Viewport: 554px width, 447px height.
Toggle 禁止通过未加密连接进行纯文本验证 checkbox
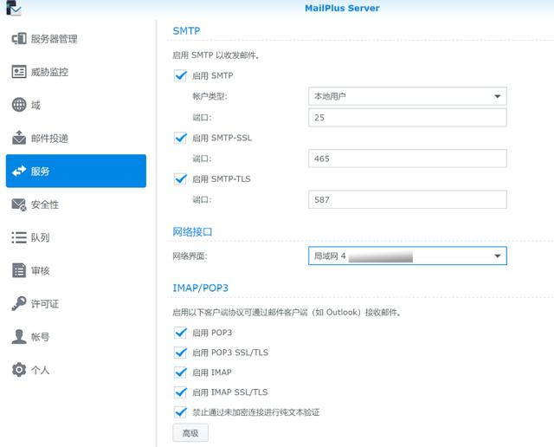[x=180, y=412]
